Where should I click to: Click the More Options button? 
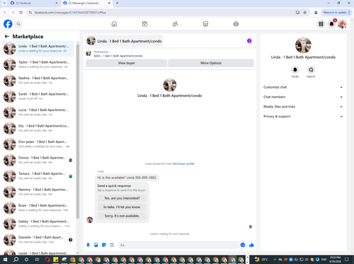click(211, 63)
